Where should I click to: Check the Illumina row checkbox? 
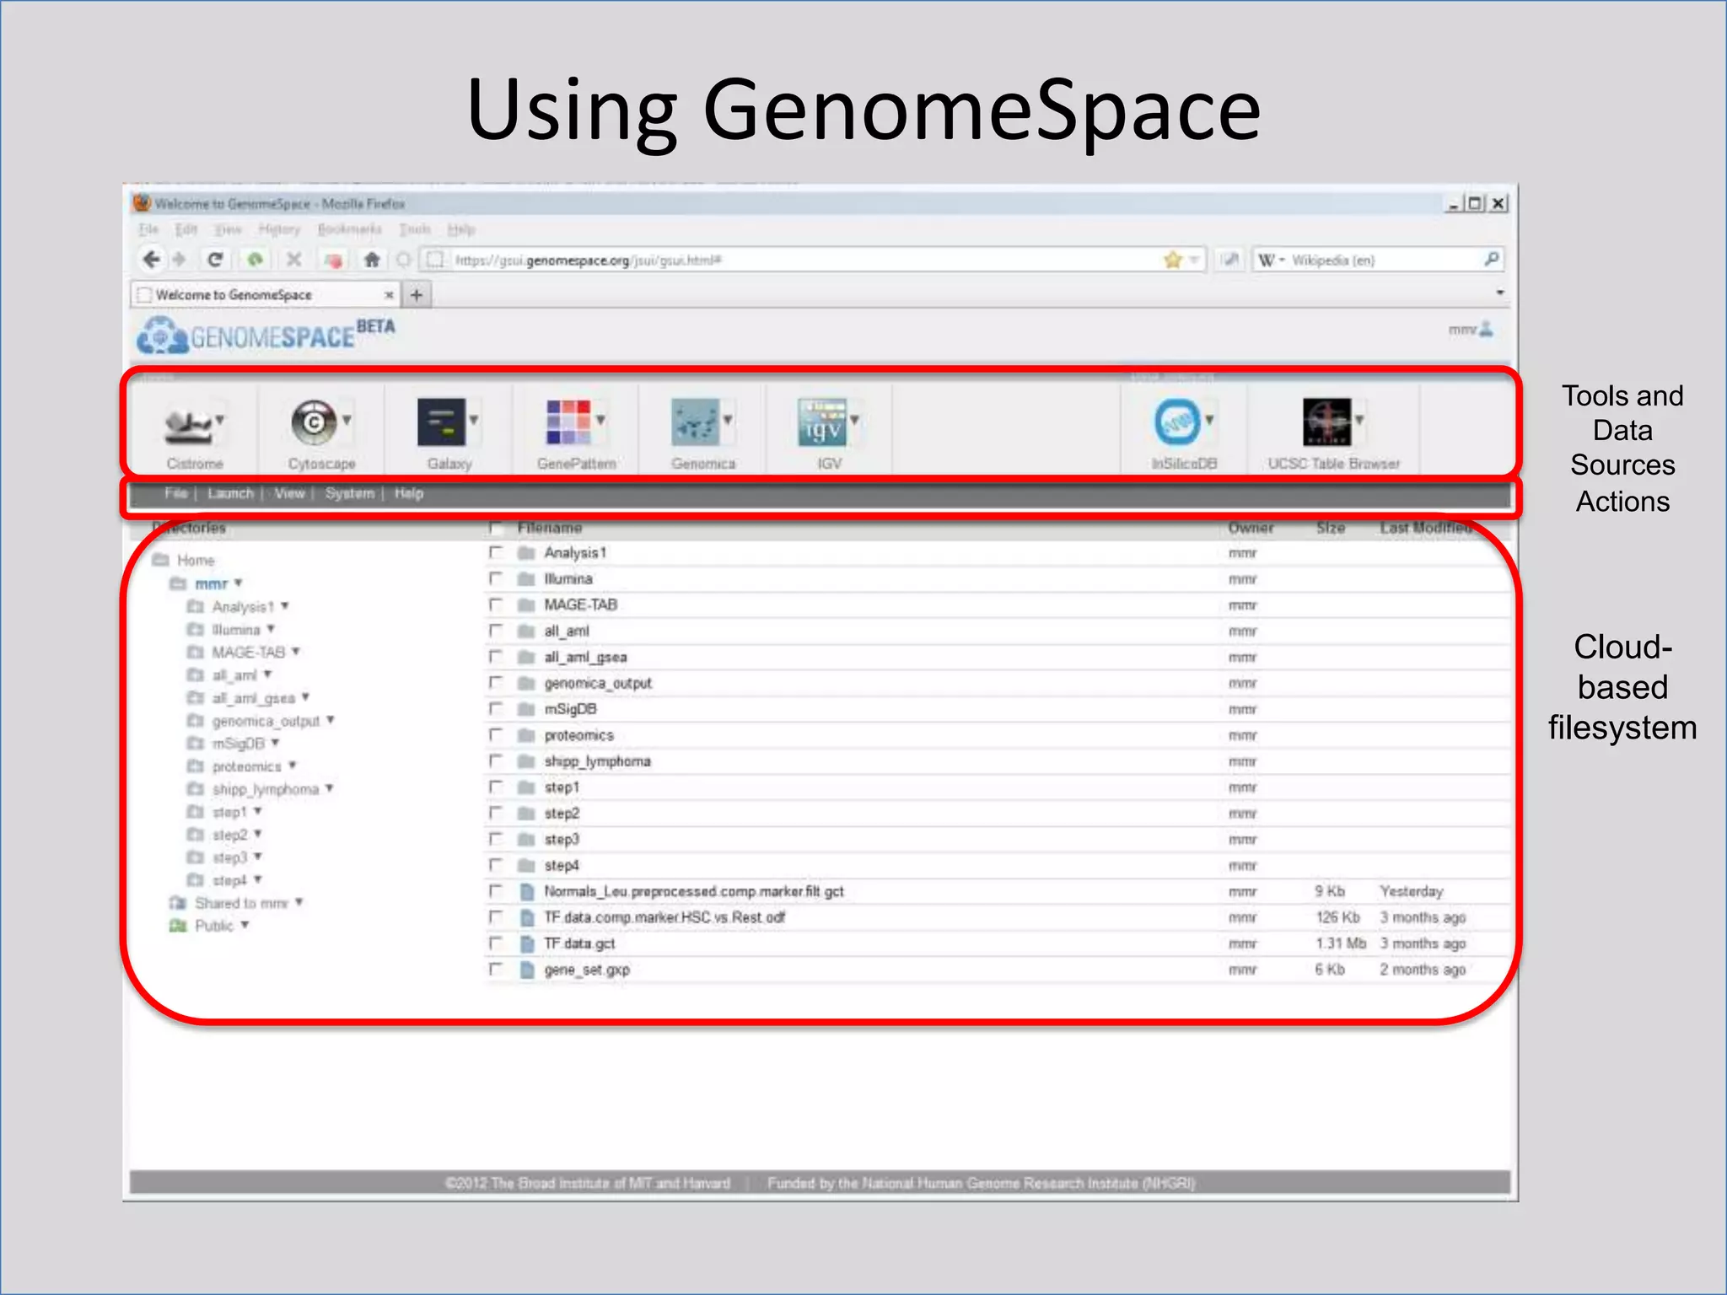click(x=496, y=578)
